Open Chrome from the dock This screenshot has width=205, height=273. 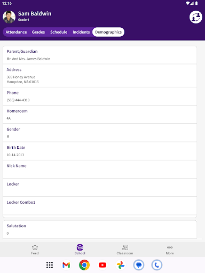pos(84,265)
